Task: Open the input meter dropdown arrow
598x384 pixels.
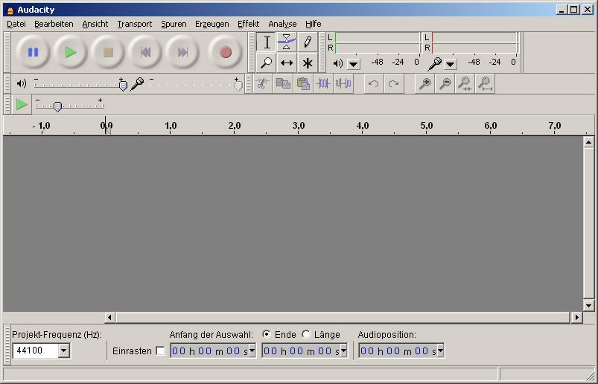Action: pyautogui.click(x=451, y=64)
